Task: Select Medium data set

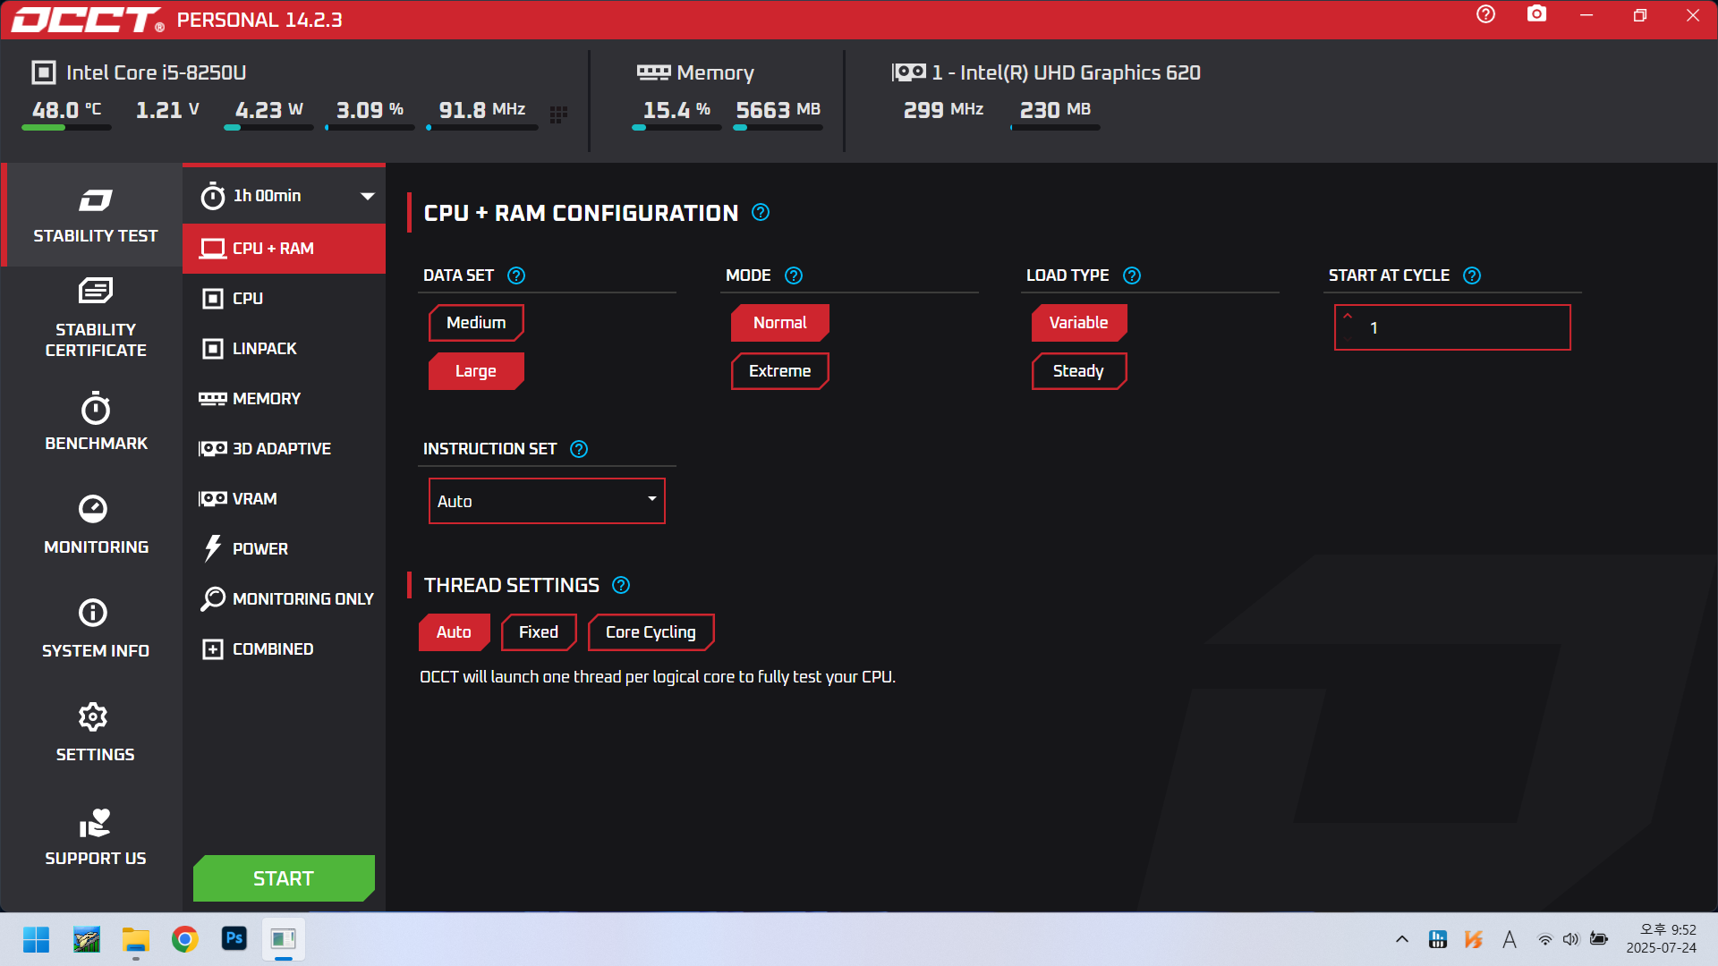Action: [x=476, y=323]
